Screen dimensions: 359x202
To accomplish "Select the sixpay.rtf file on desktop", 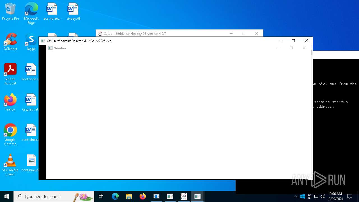I will [73, 12].
